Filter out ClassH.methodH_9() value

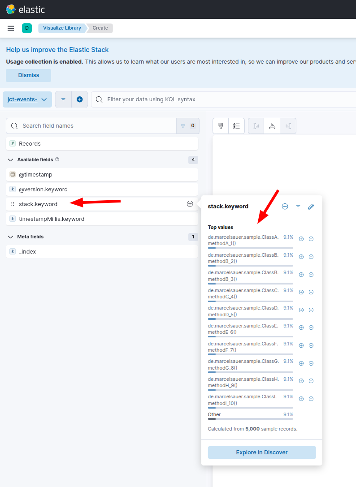pyautogui.click(x=311, y=381)
